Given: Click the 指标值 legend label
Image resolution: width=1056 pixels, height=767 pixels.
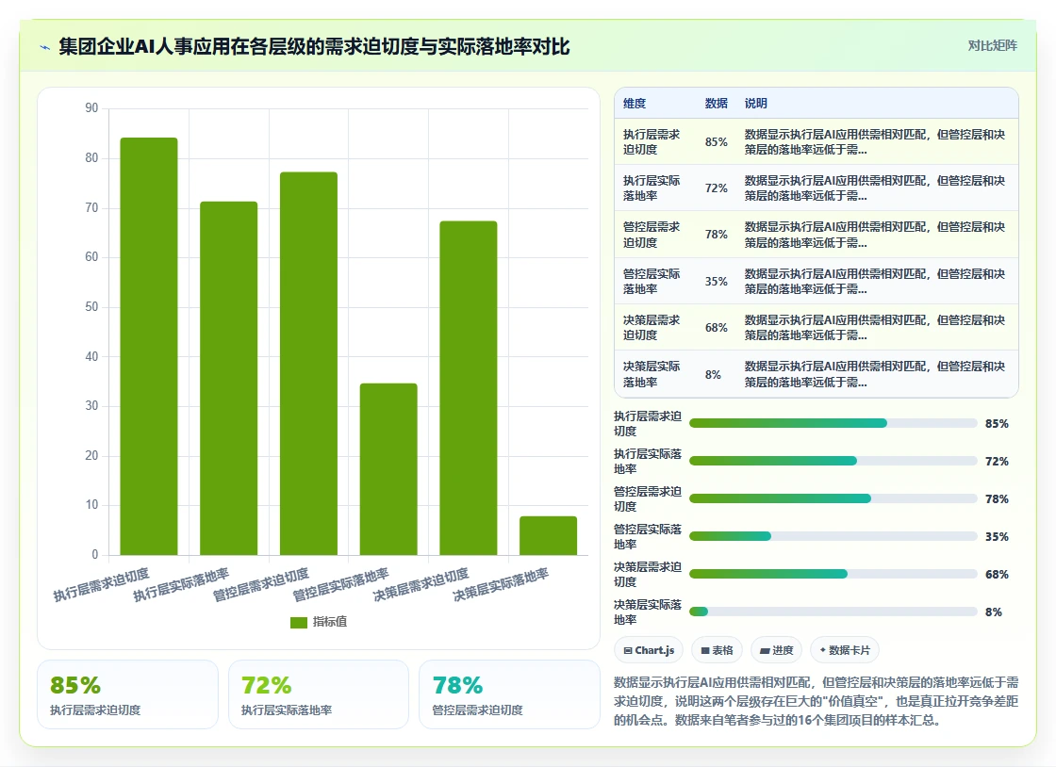Looking at the screenshot, I should pos(330,622).
